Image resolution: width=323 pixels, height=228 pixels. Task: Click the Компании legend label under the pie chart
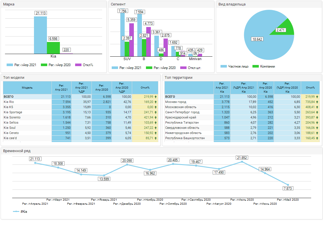point(267,66)
